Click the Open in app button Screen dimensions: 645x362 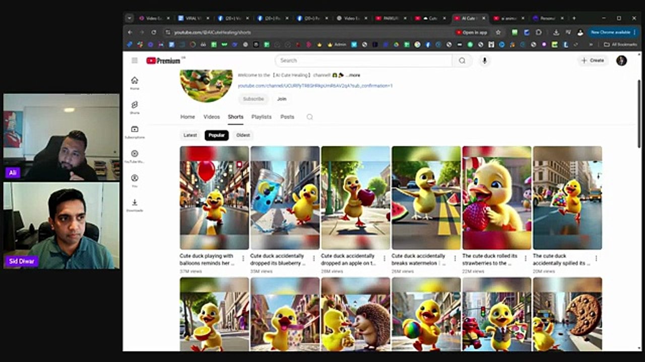point(472,32)
